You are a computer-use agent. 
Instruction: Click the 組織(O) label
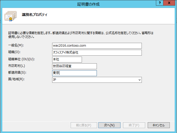pos(14,53)
